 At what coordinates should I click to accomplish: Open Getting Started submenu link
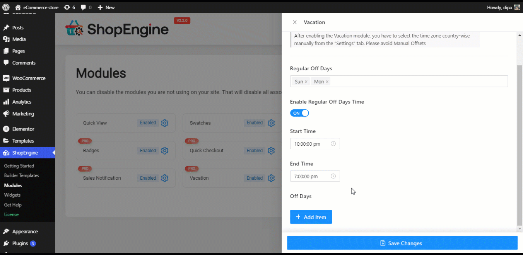tap(19, 166)
